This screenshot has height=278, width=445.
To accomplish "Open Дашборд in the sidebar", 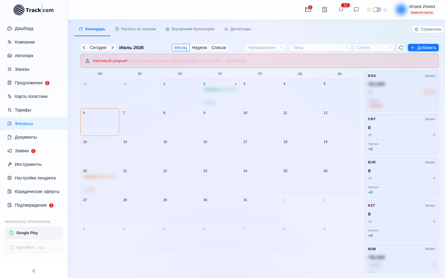I will point(34,28).
